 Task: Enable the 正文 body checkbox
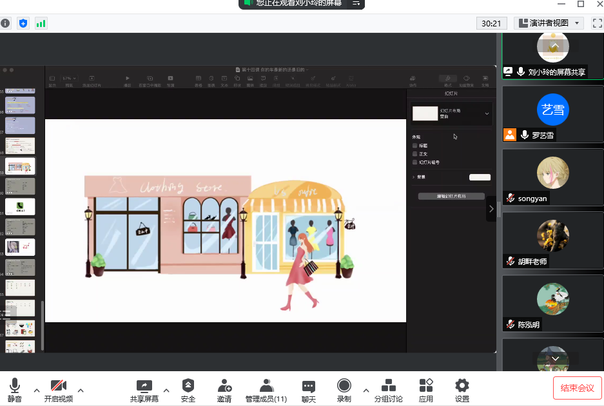pos(415,154)
